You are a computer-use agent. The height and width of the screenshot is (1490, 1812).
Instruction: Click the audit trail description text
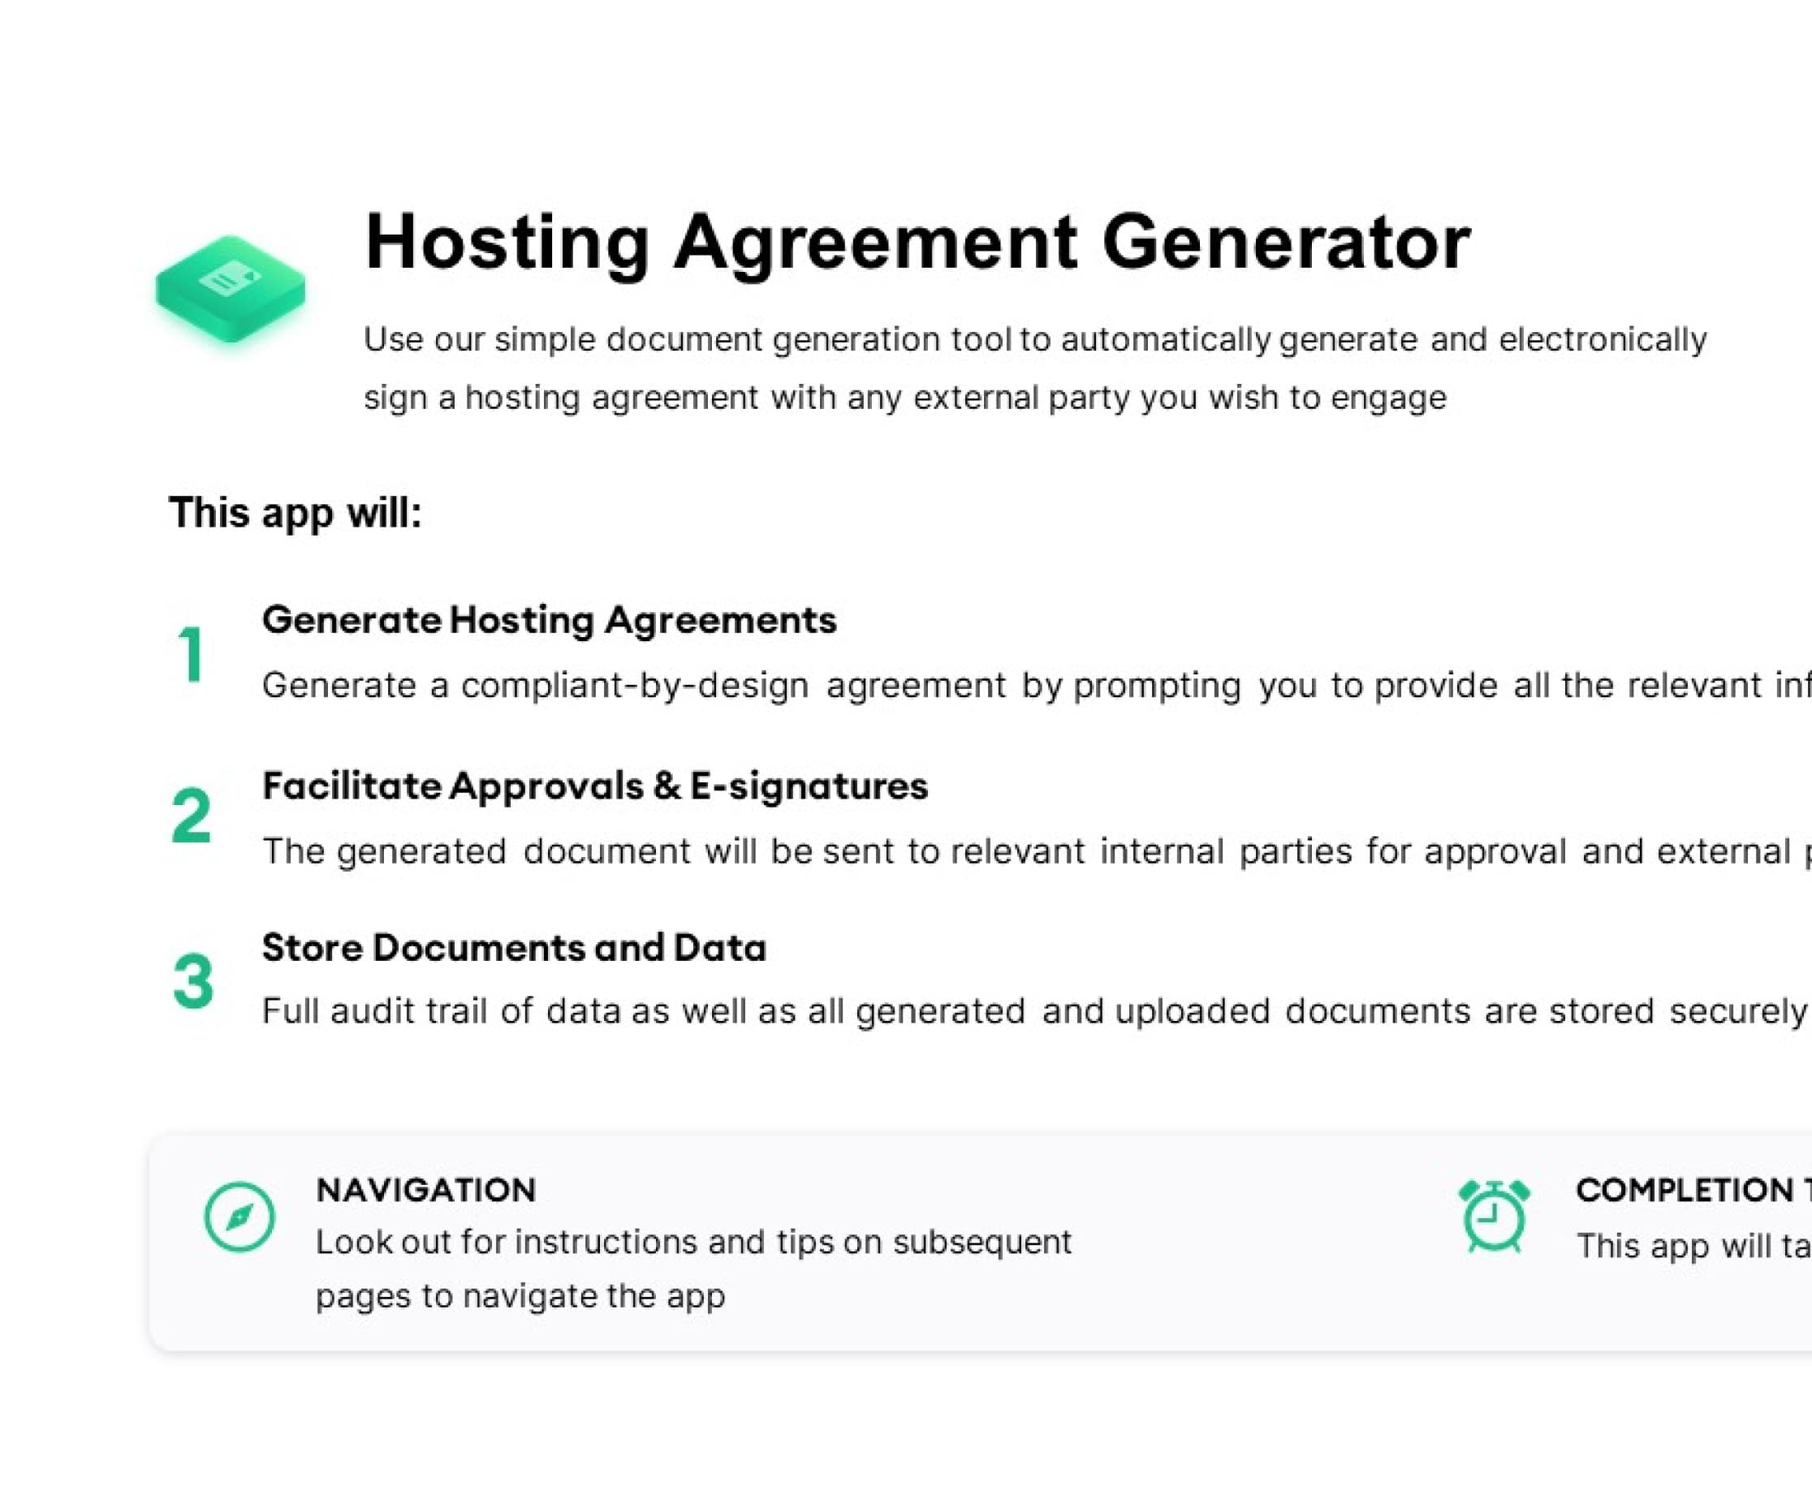click(x=1030, y=1011)
